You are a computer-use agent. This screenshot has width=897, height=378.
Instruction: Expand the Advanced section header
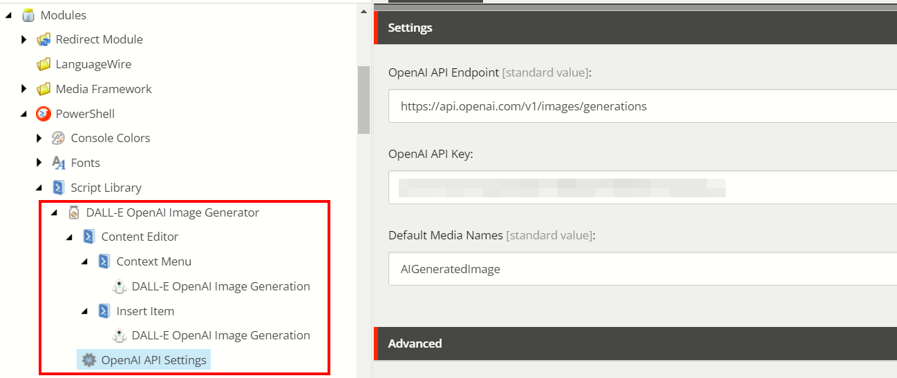point(635,344)
